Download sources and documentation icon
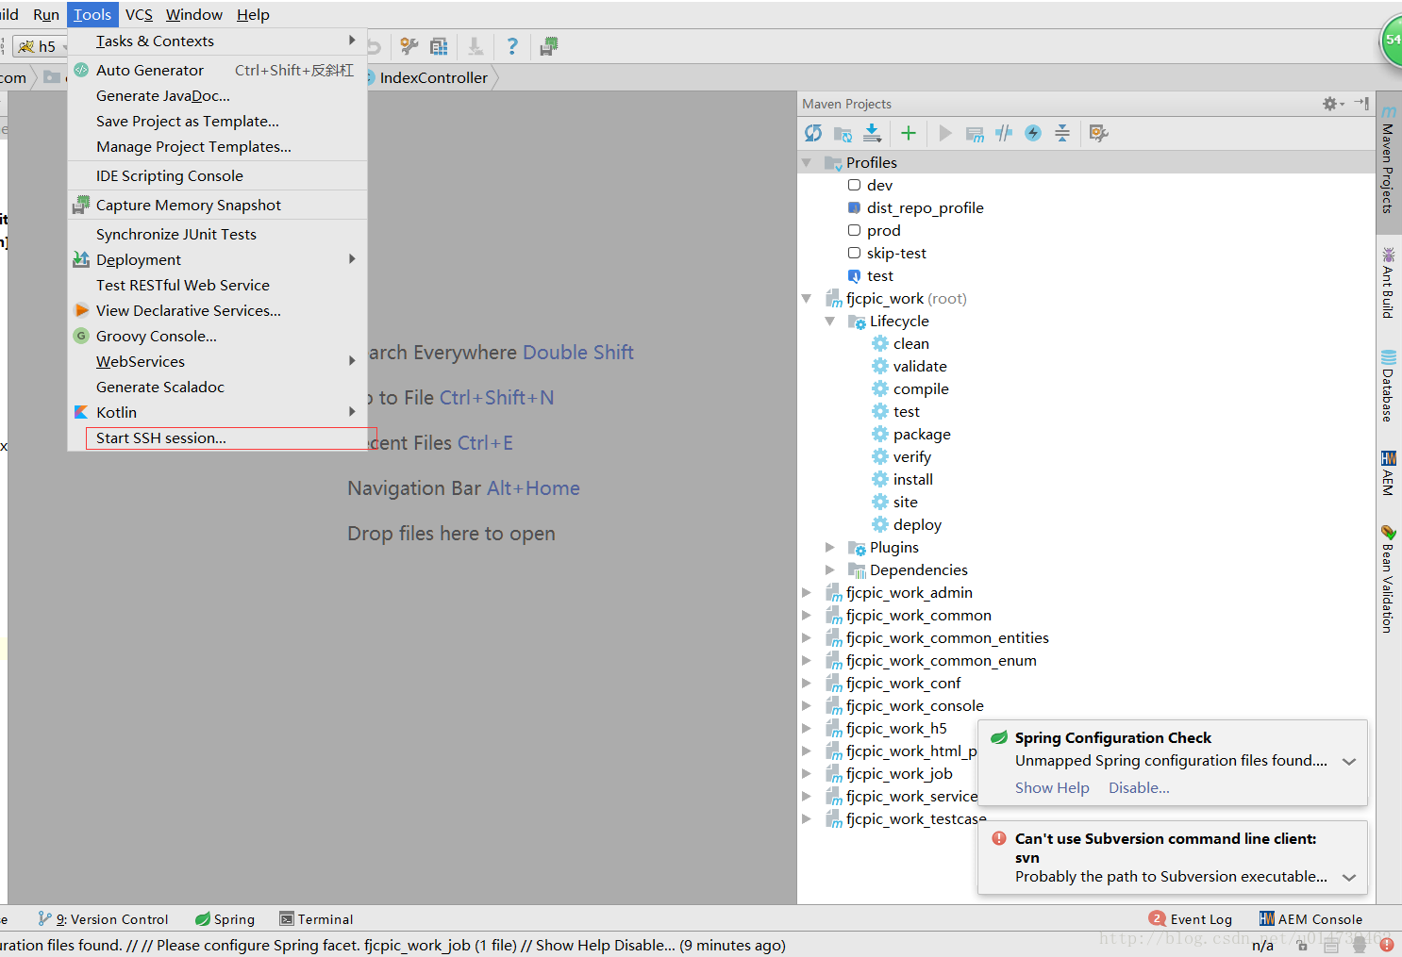 [x=873, y=133]
